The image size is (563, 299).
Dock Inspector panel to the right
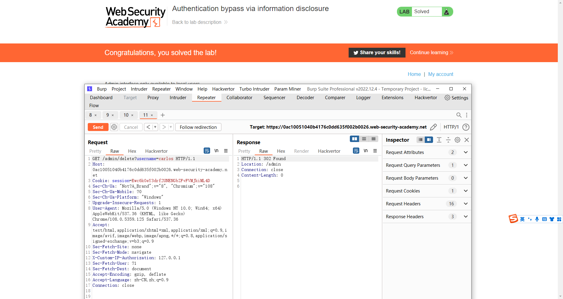pos(429,140)
